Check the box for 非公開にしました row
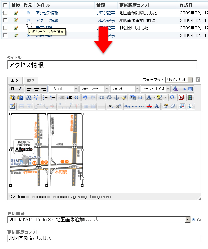This screenshot has width=208, height=249. coord(5,28)
